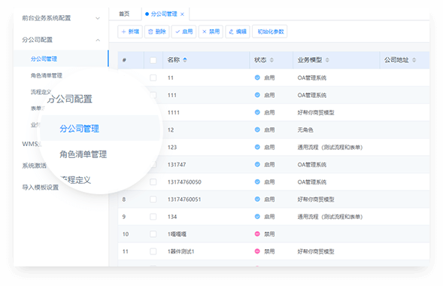The height and width of the screenshot is (286, 443).
Task: Click the blue status icon for name 12
Action: tap(257, 129)
